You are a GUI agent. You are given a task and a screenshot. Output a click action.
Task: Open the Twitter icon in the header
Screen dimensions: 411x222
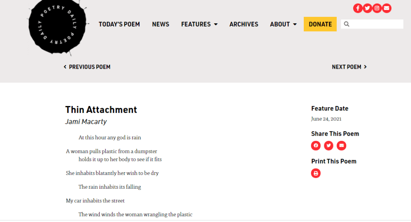367,8
